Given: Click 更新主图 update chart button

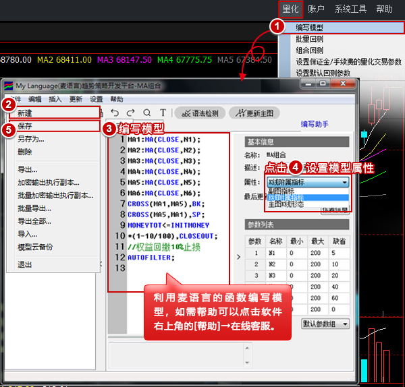Looking at the screenshot, I should pyautogui.click(x=254, y=113).
